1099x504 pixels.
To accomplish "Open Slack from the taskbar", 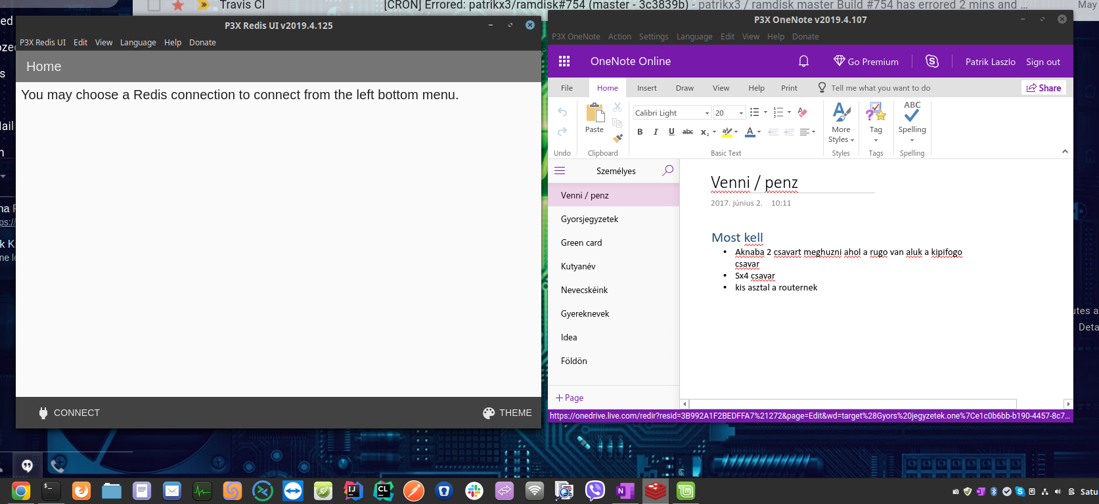I will (474, 491).
